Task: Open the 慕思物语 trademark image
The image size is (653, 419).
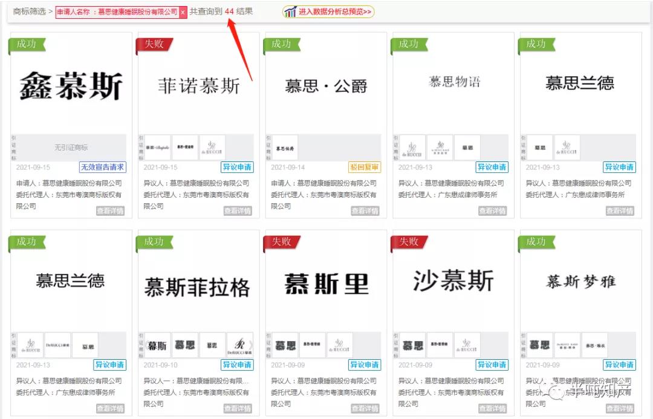Action: pos(454,81)
